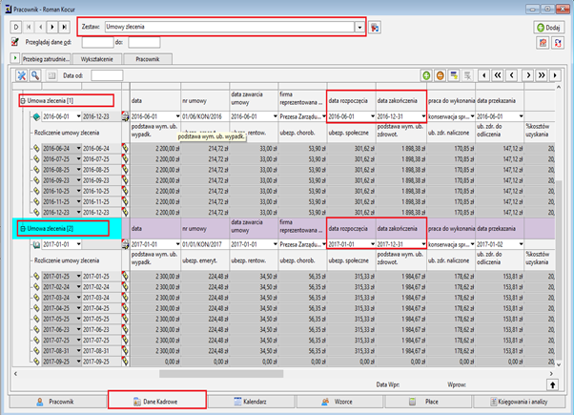Open the 2016-07-25 row date dropdown

coord(78,159)
